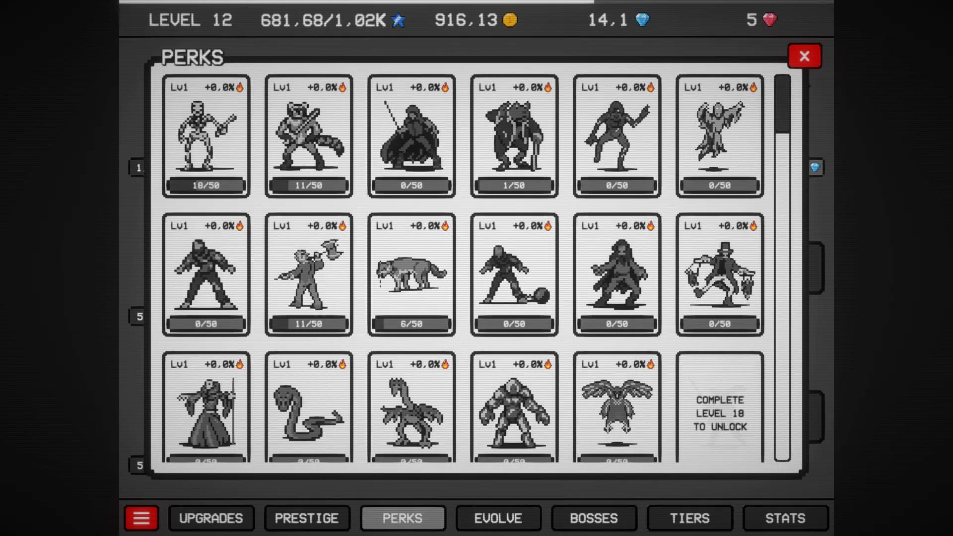Open the stone golem perk card
Screen dimensions: 953x536
coord(514,407)
